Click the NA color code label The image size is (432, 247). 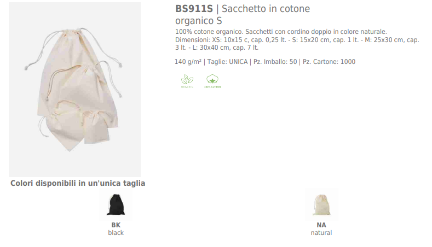[x=321, y=225]
